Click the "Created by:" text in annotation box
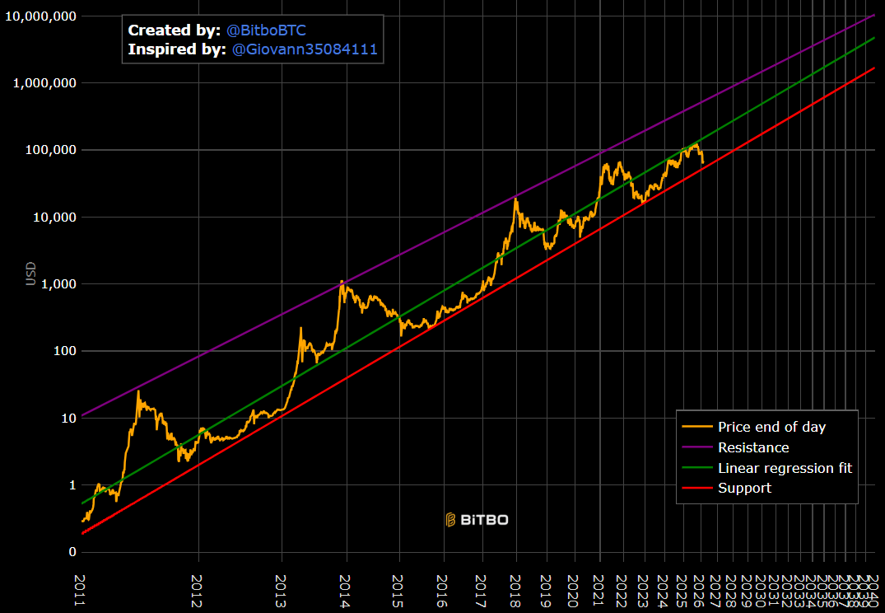Screen dimensions: 885x613 (x=174, y=30)
